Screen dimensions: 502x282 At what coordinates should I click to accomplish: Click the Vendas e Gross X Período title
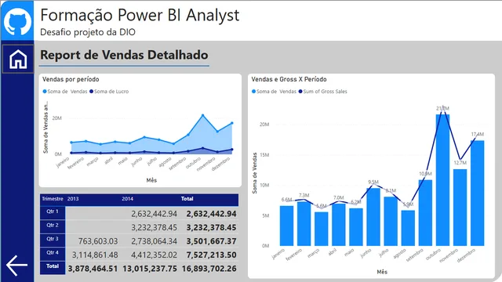pos(289,79)
